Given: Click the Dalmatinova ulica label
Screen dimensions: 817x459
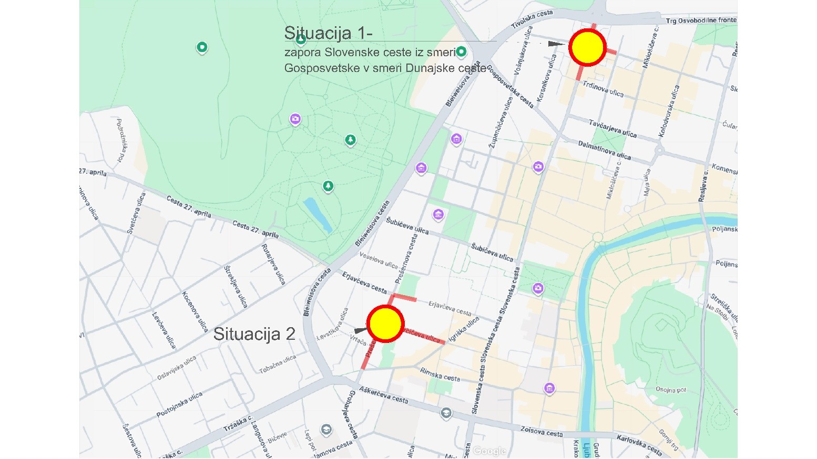Looking at the screenshot, I should tap(605, 150).
